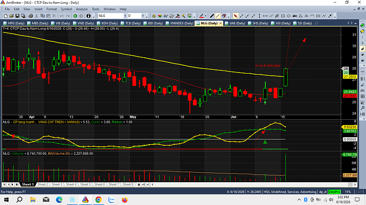Close the NLG (Daily) tab

[x=220, y=23]
